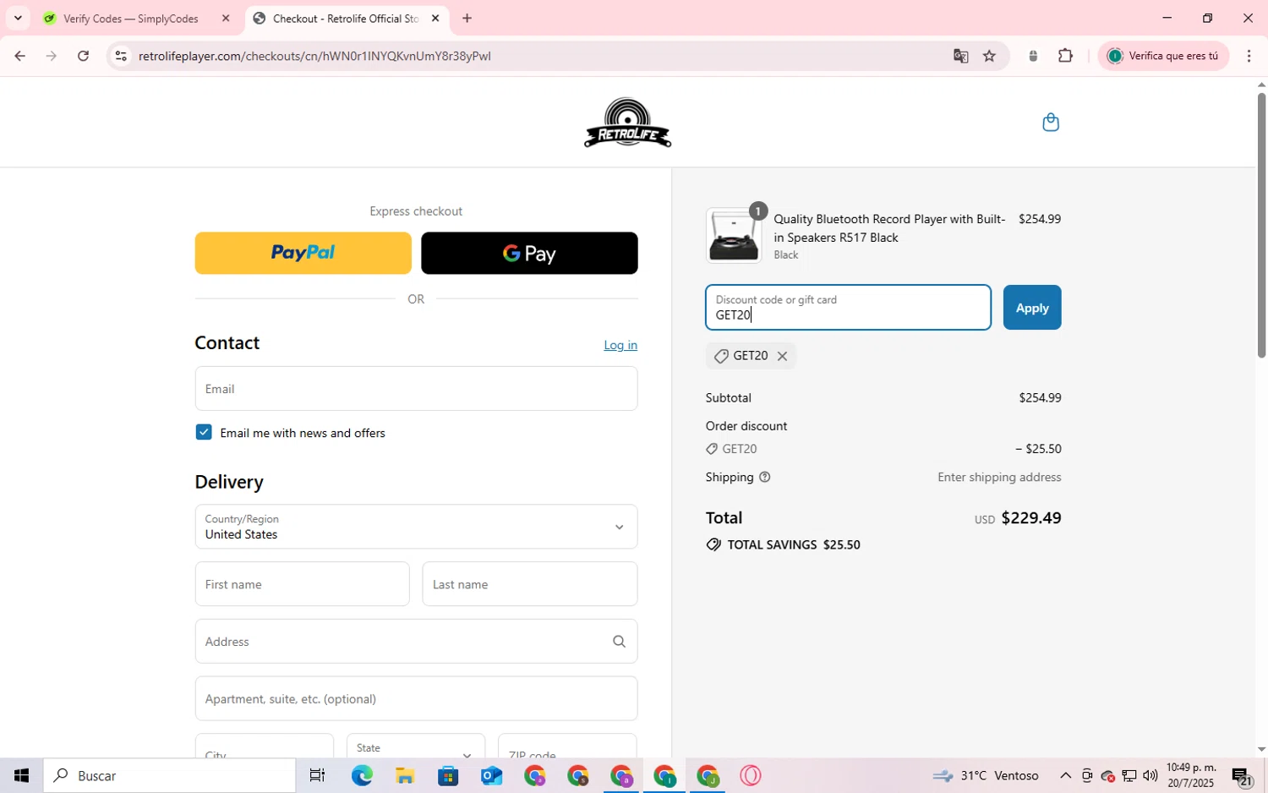The image size is (1268, 793).
Task: Open a new browser tab
Action: click(467, 18)
